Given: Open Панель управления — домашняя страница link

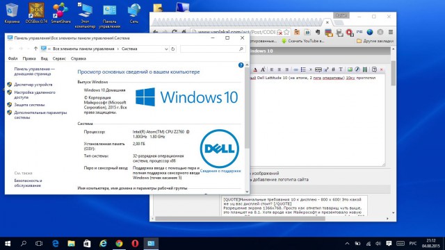Looking at the screenshot, I should point(34,71).
